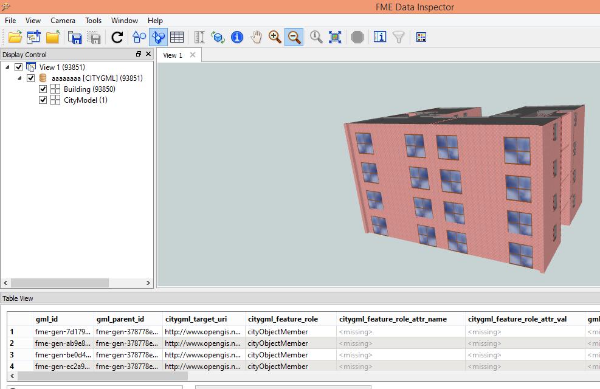600x389 pixels.
Task: Click the blue Query information tool
Action: coord(237,37)
